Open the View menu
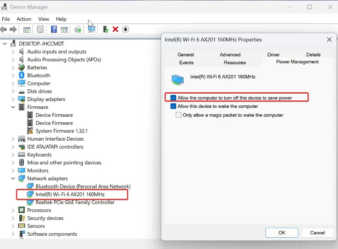Screen dimensions: 338x249 click(x=43, y=19)
